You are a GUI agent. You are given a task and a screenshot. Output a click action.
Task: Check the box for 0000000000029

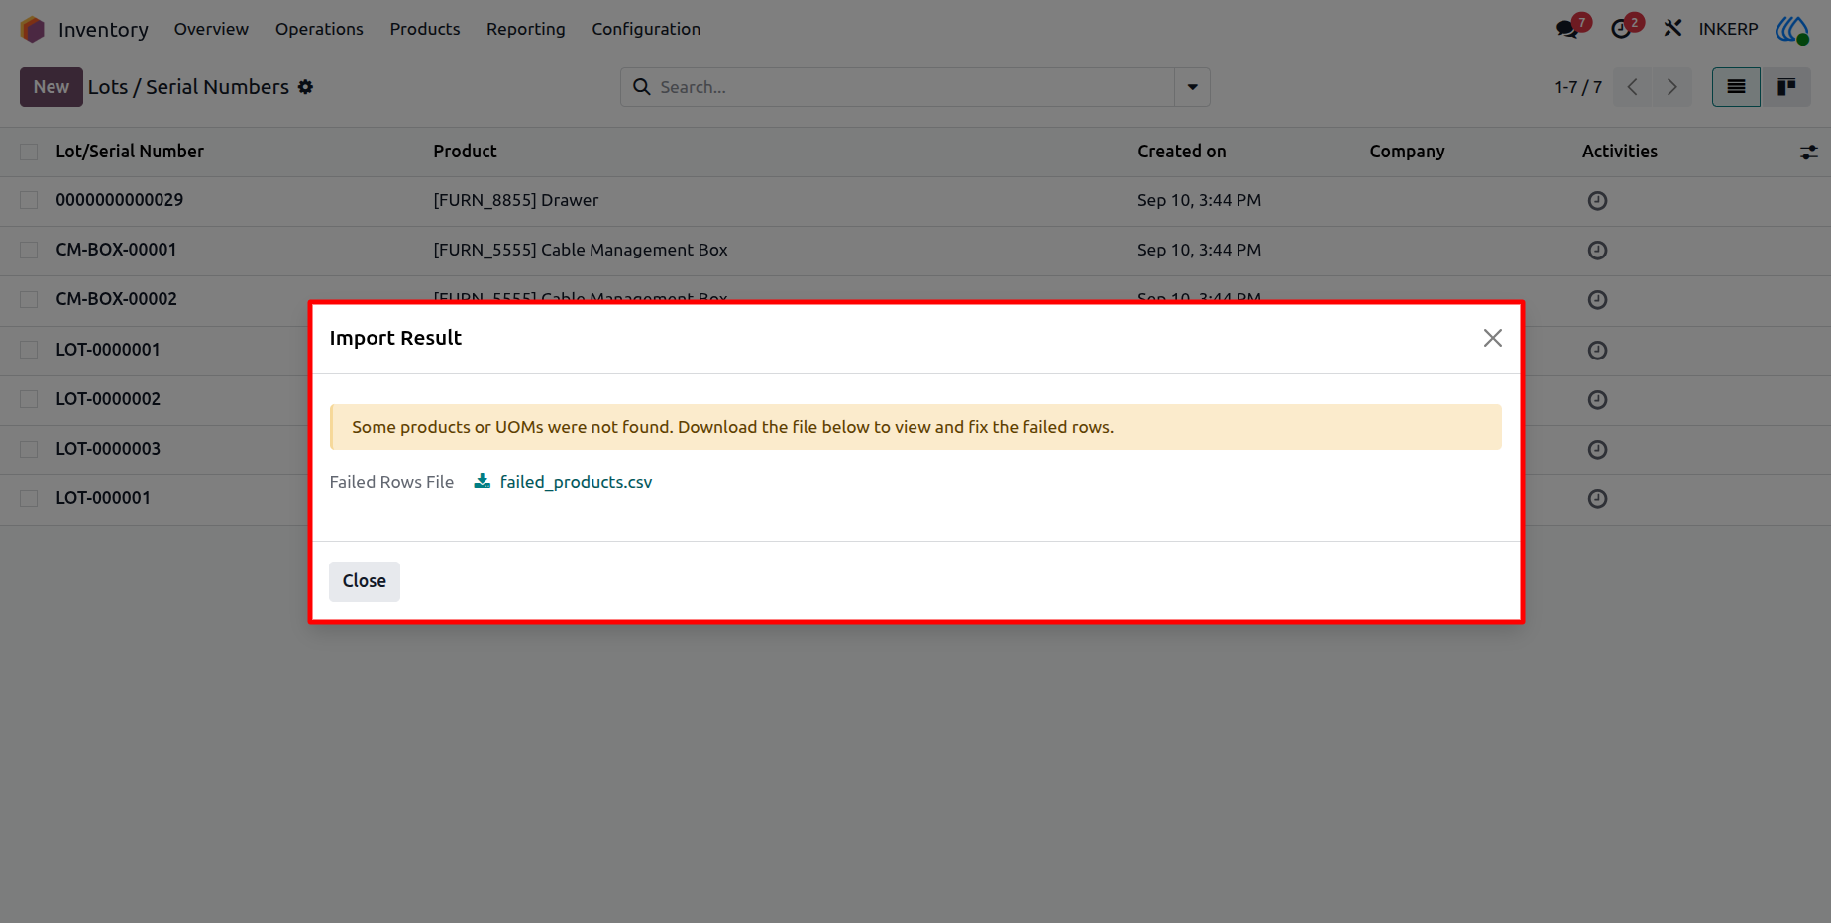click(x=29, y=200)
